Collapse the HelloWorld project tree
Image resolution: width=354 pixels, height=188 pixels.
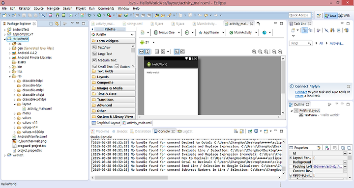click(x=4, y=39)
